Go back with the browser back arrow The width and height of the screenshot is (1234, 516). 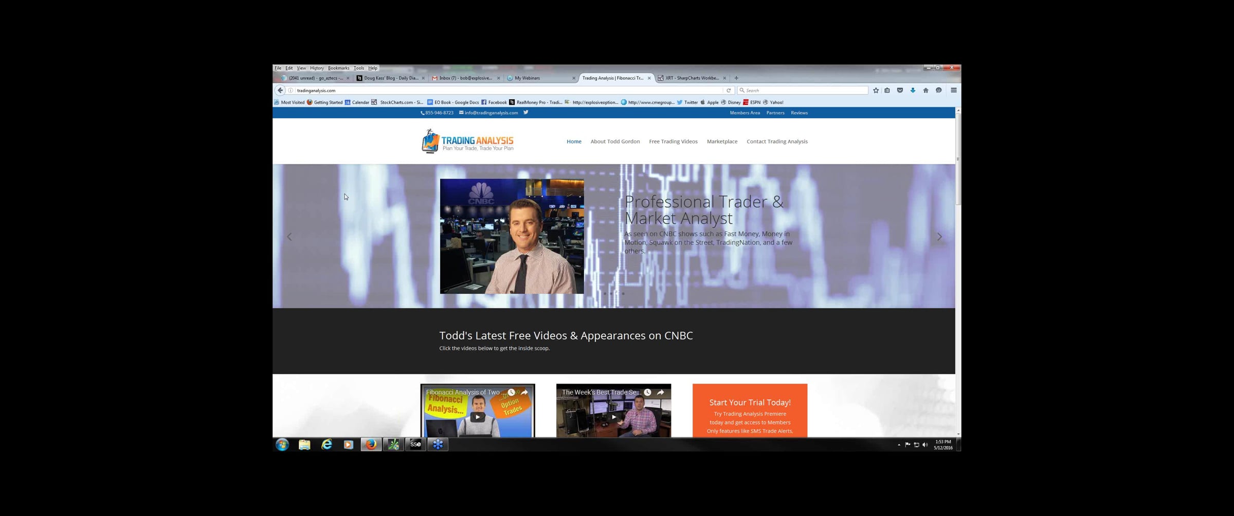coord(280,90)
